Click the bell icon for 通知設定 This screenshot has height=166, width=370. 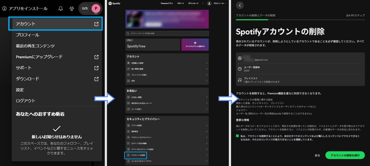[128, 131]
